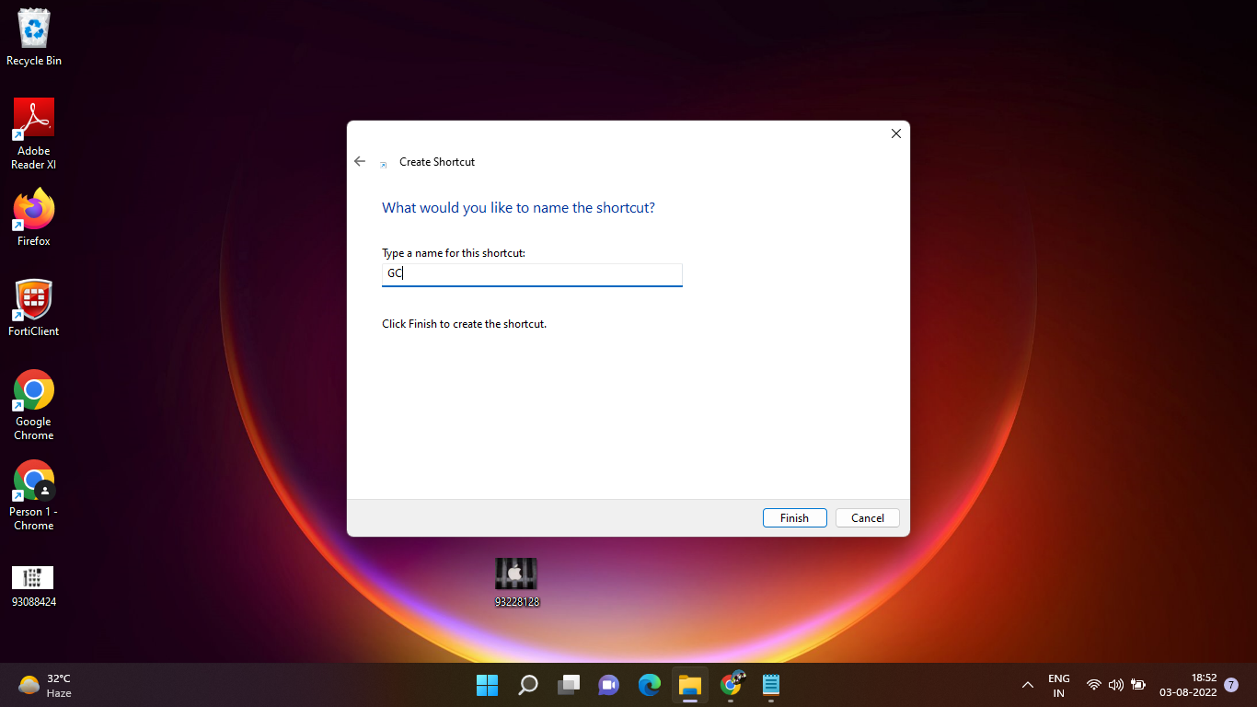The image size is (1257, 707).
Task: Select the Adobe Reader XI desktop icon
Action: (x=34, y=134)
